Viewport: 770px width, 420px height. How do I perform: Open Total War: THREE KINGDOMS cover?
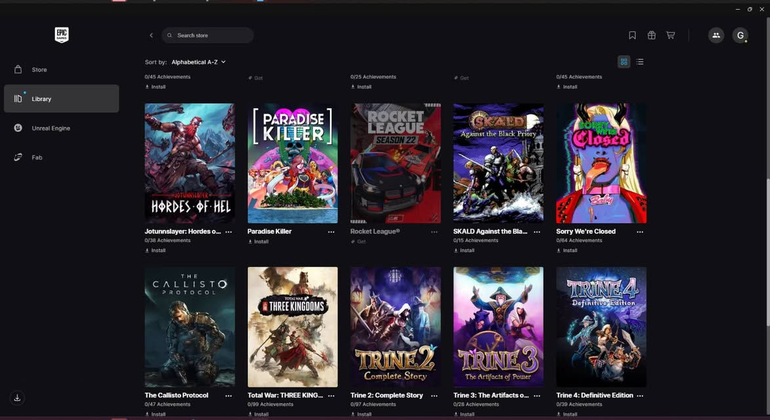click(293, 327)
